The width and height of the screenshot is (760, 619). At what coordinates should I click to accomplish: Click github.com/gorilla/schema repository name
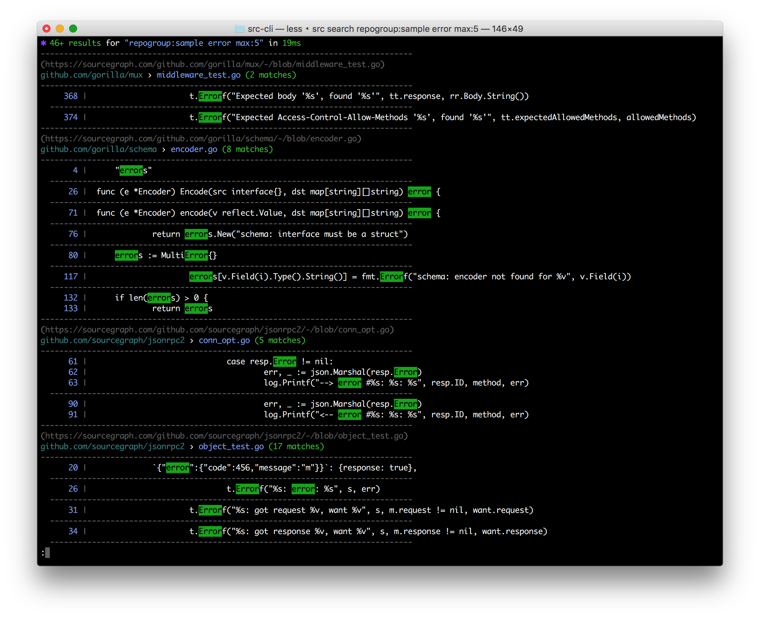pos(99,149)
